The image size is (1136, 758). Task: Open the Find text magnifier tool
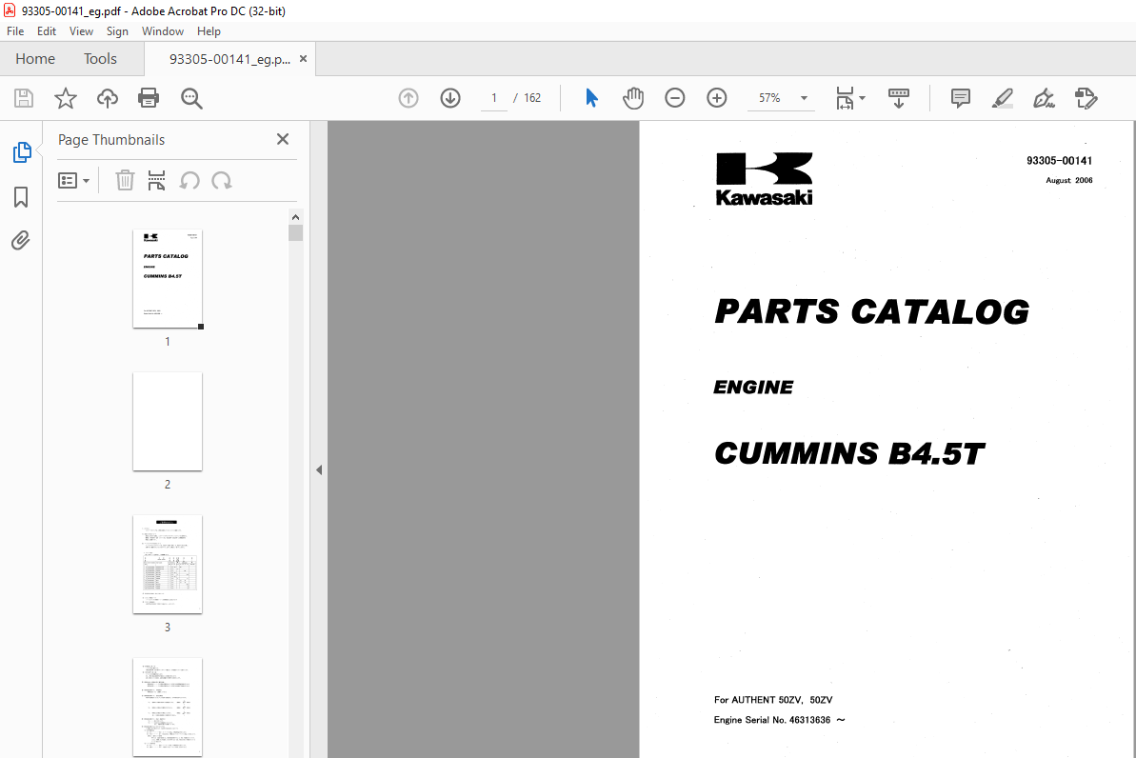[191, 98]
